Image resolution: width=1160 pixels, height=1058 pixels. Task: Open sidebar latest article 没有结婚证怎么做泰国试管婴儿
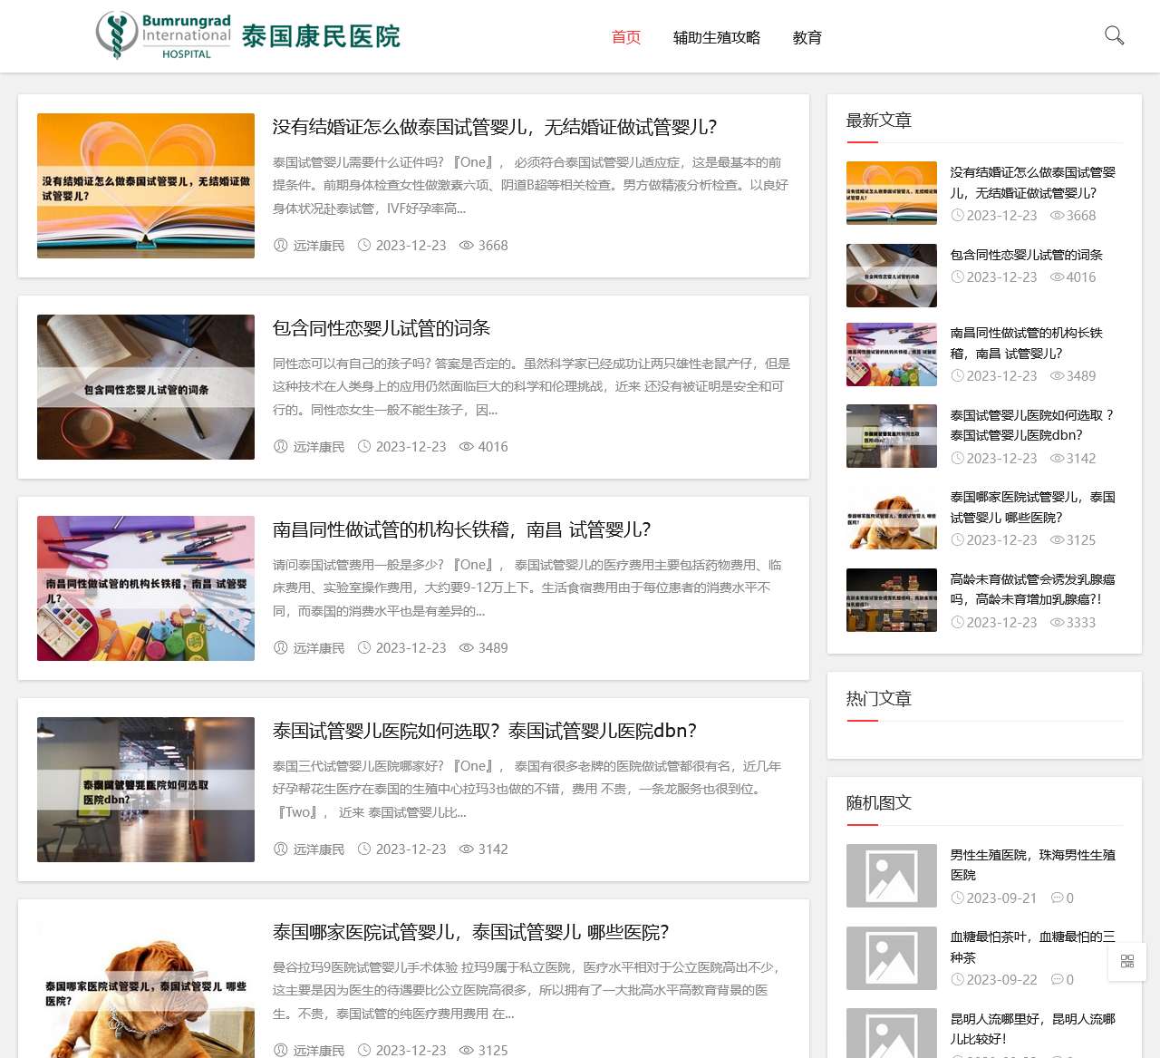(1033, 182)
